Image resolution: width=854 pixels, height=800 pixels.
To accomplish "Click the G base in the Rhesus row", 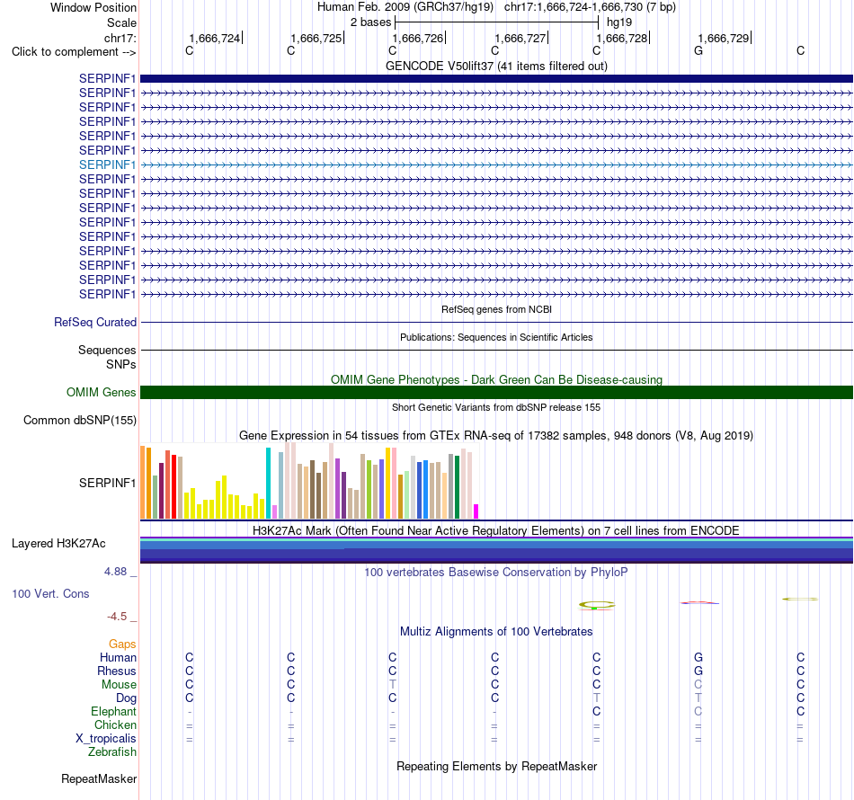I will tap(698, 671).
